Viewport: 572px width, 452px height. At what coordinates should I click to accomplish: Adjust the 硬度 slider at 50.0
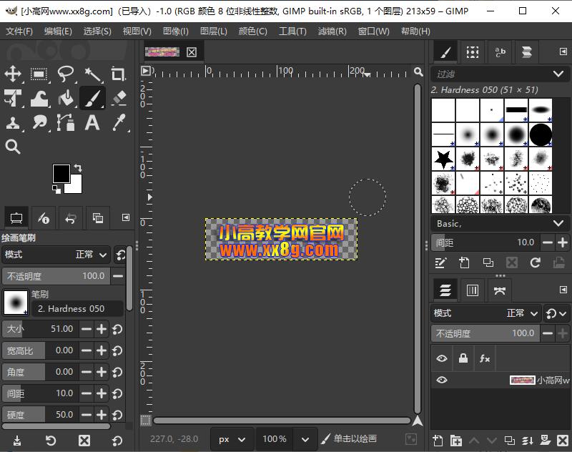tap(41, 415)
